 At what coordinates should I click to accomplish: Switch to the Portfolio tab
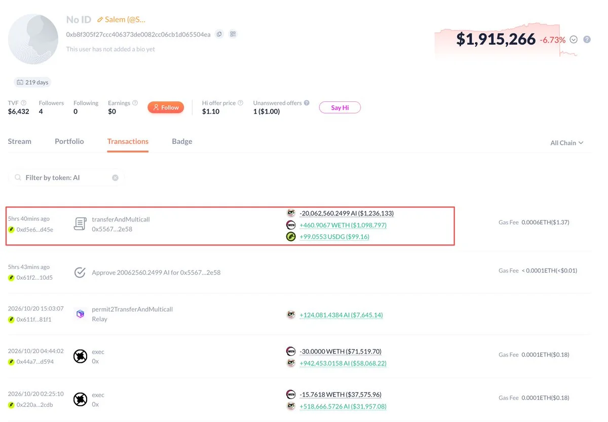point(69,141)
